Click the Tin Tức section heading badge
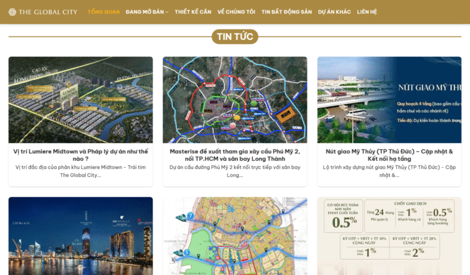 (x=234, y=37)
